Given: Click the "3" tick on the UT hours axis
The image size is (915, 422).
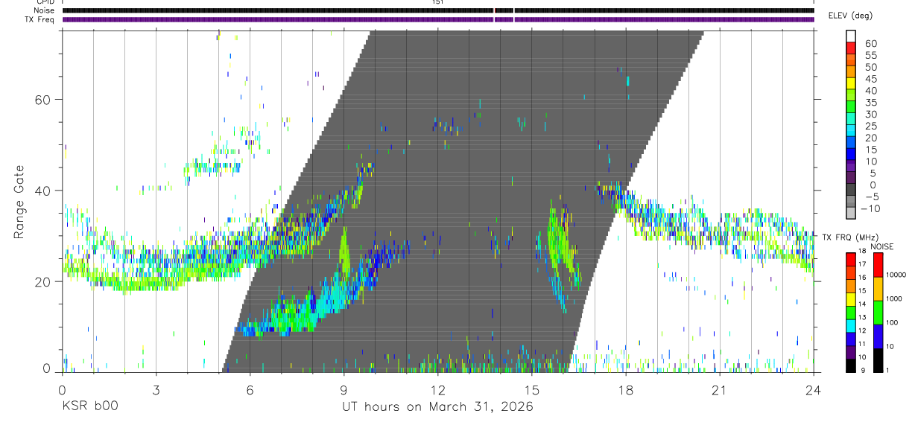Looking at the screenshot, I should (x=156, y=390).
